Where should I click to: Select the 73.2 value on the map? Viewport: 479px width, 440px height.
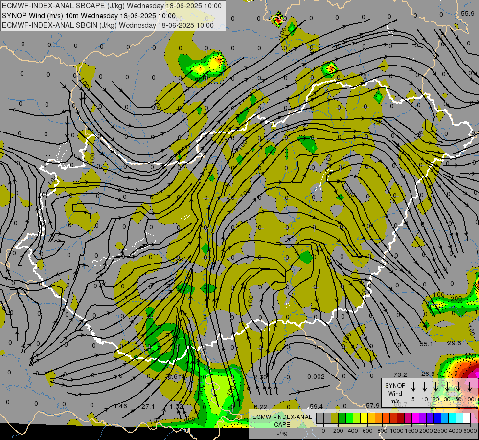[x=400, y=374]
